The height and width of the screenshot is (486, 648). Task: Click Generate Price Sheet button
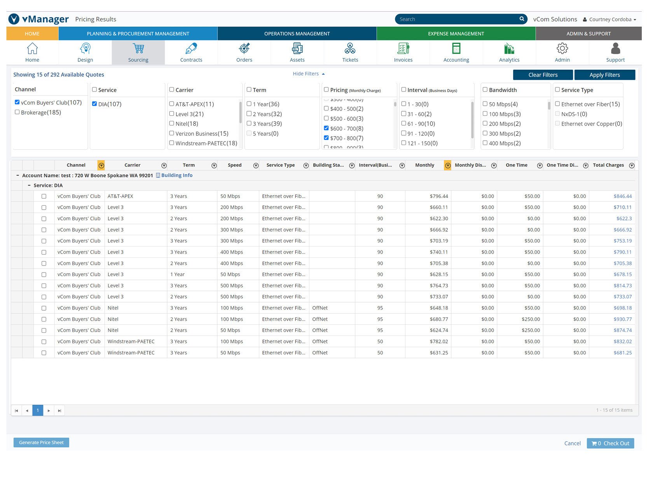pyautogui.click(x=41, y=443)
